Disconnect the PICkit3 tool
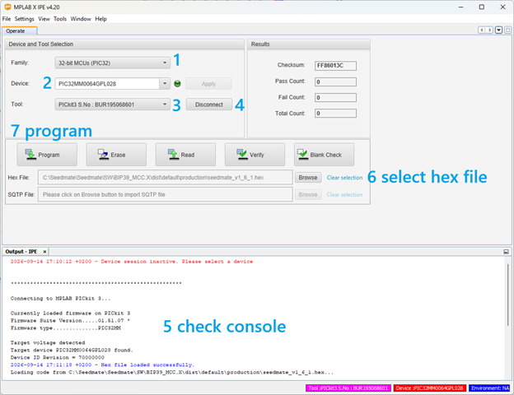This screenshot has width=514, height=395. [209, 105]
